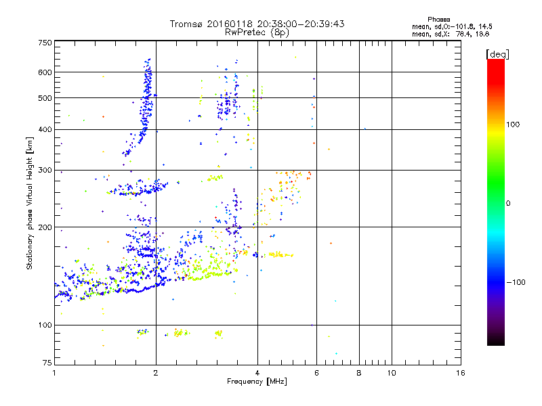Click y-axis tick label '750'

click(45, 43)
